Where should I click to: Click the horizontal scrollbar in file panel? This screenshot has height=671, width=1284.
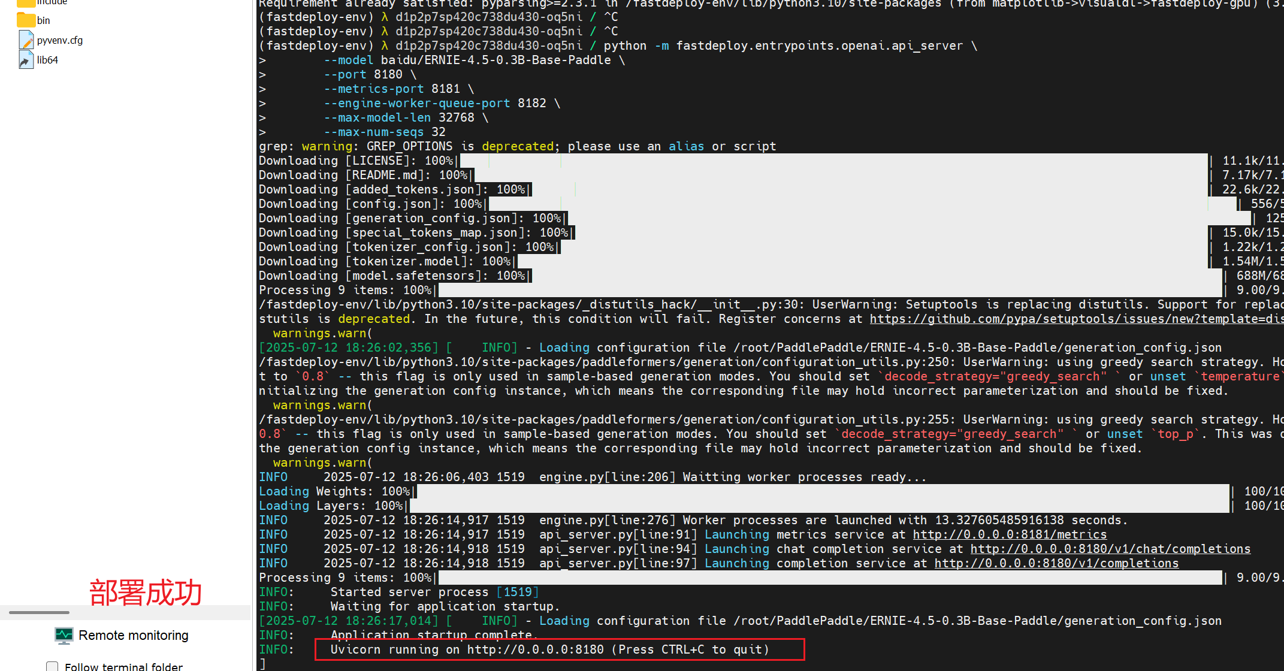39,612
